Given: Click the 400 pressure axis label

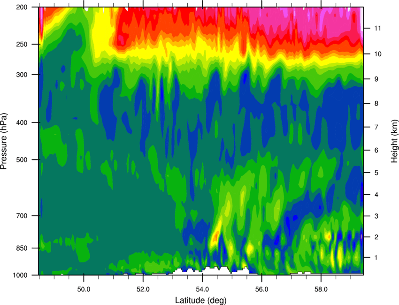Looking at the screenshot, I should tap(22, 122).
